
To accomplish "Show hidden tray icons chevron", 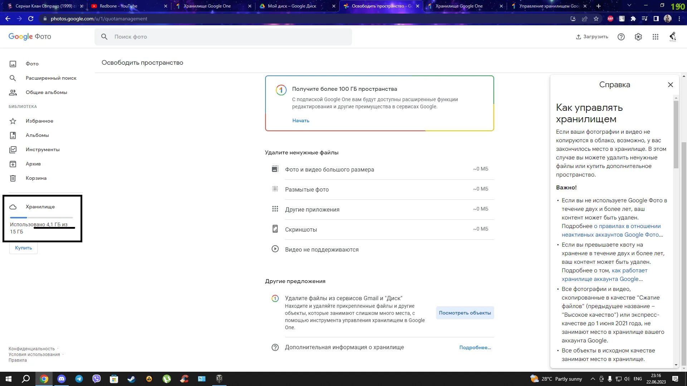I will tap(593, 379).
